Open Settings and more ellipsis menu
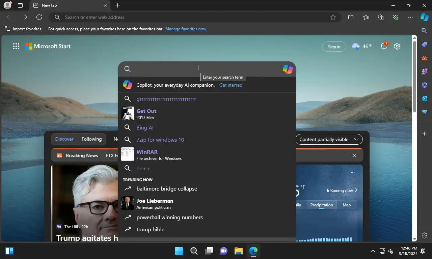Image resolution: width=432 pixels, height=259 pixels. point(410,17)
